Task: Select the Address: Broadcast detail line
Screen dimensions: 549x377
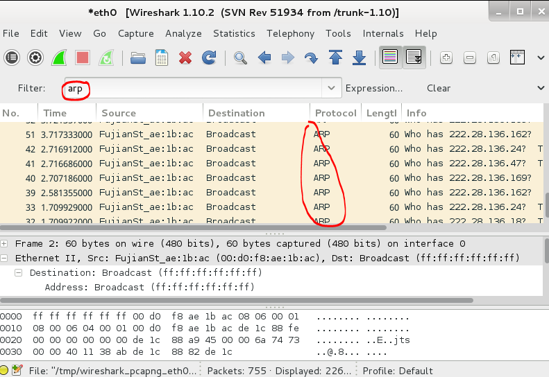Action: pyautogui.click(x=149, y=287)
